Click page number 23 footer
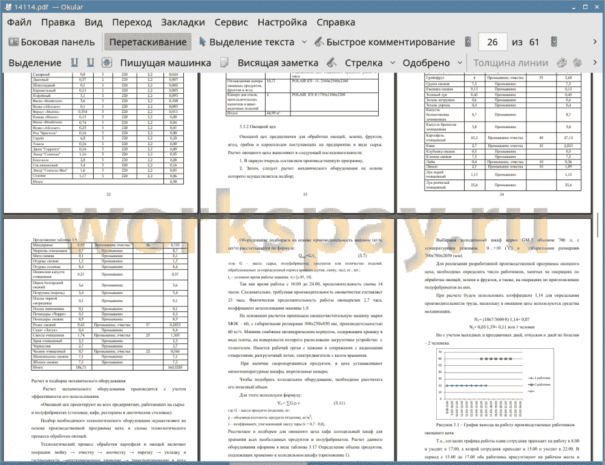Image resolution: width=605 pixels, height=465 pixels. pyautogui.click(x=305, y=194)
